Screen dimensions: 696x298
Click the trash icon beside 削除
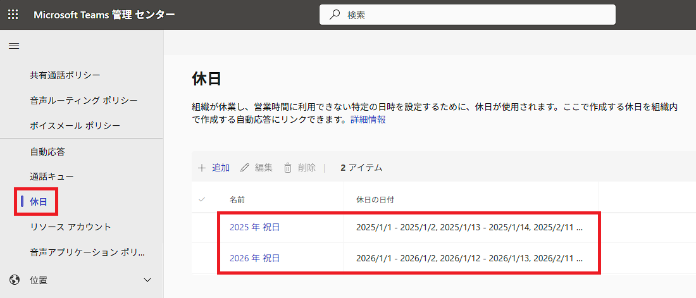(x=288, y=168)
